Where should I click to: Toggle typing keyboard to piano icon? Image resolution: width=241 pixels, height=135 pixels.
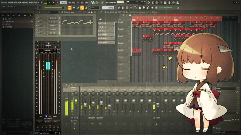click(70, 8)
